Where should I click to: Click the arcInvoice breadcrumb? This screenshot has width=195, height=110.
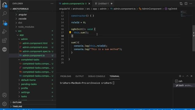coord(78,9)
